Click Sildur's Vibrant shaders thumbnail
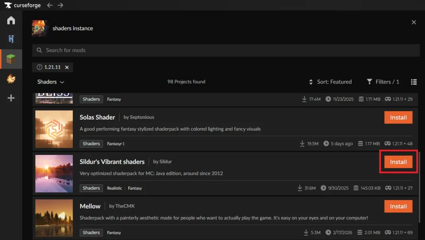The width and height of the screenshot is (425, 240). click(54, 174)
